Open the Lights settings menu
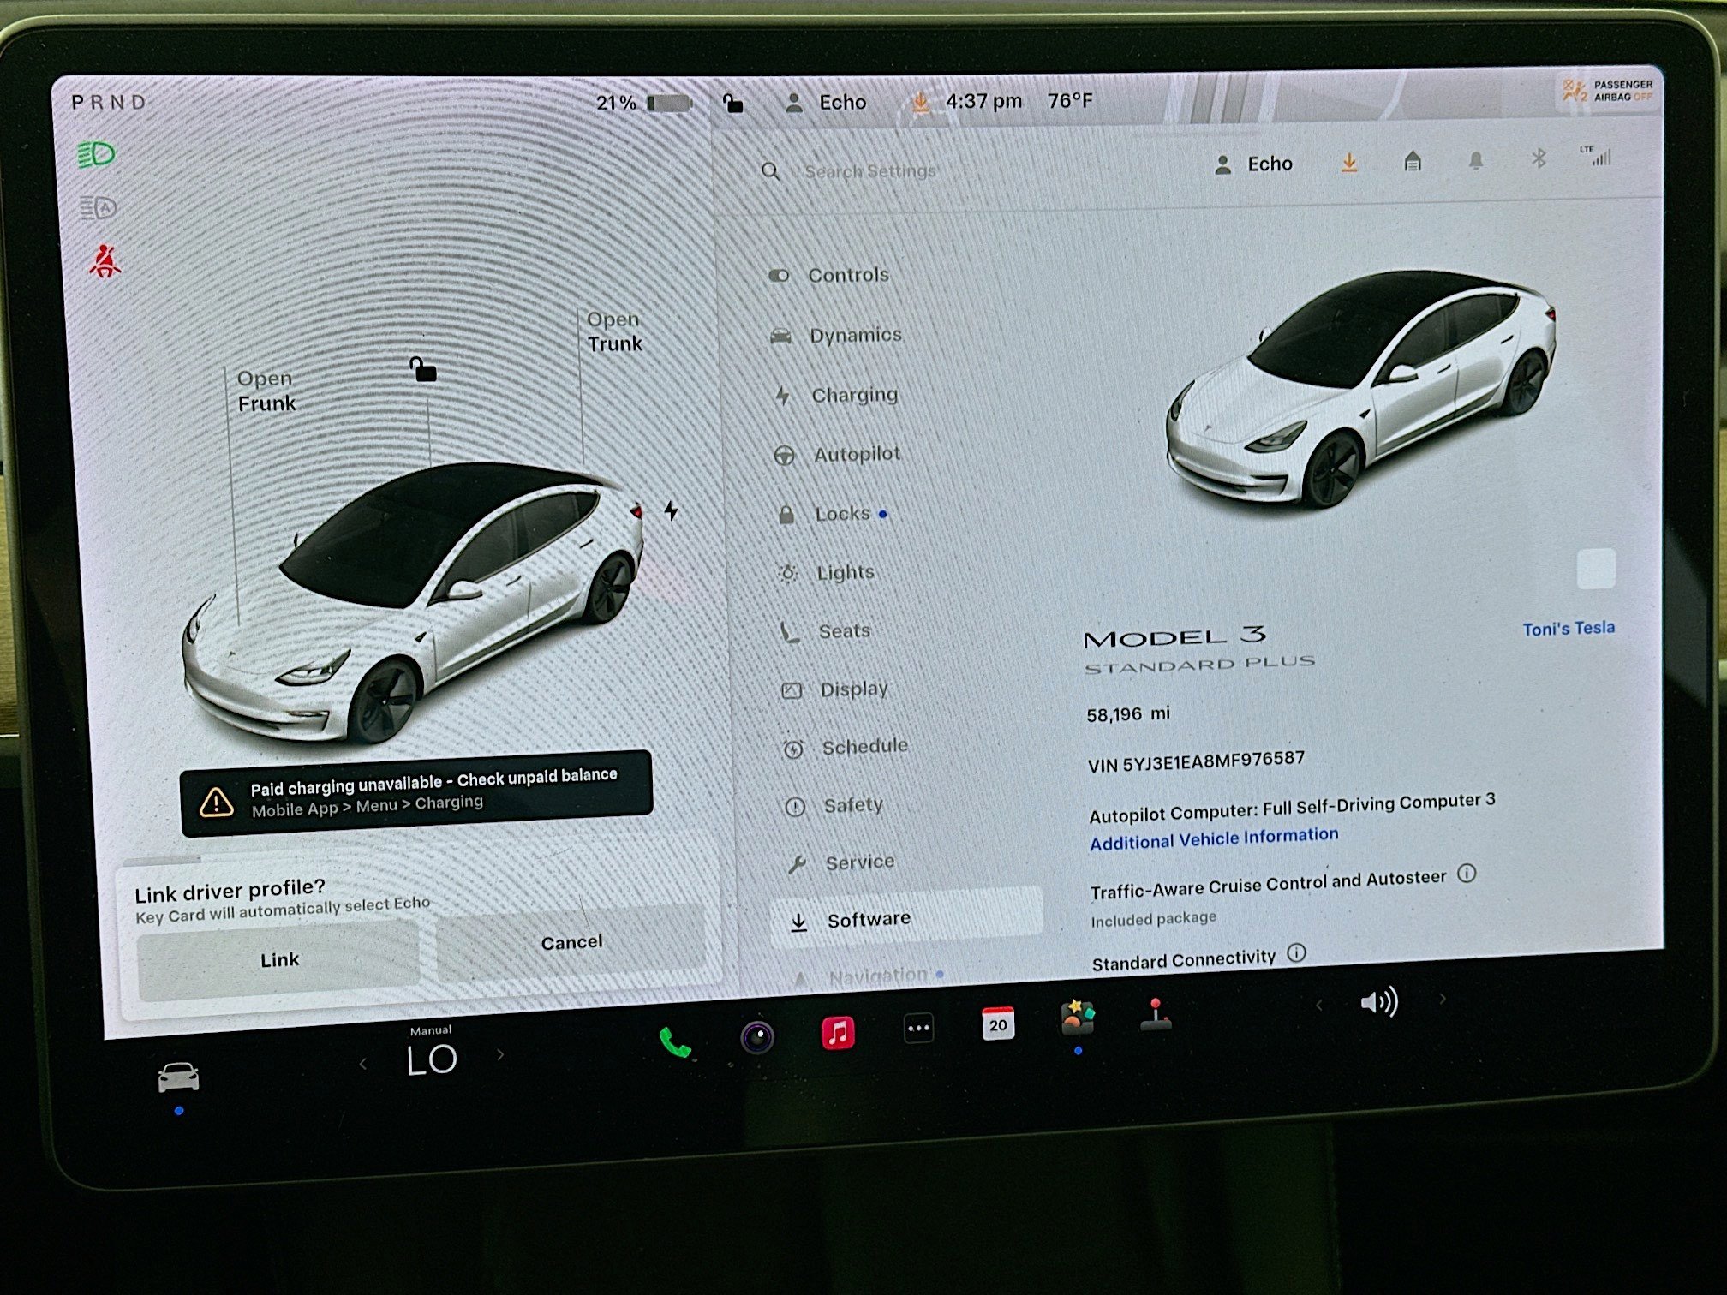This screenshot has height=1295, width=1727. pos(828,572)
